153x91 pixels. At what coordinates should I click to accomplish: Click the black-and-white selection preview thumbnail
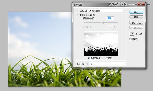(x=101, y=44)
